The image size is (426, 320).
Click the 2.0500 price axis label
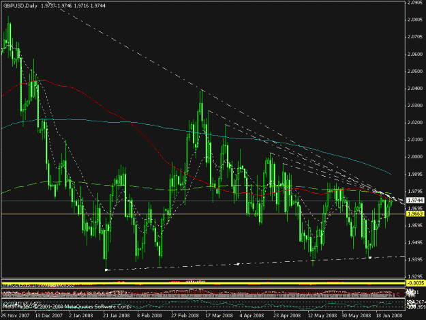[x=416, y=71]
